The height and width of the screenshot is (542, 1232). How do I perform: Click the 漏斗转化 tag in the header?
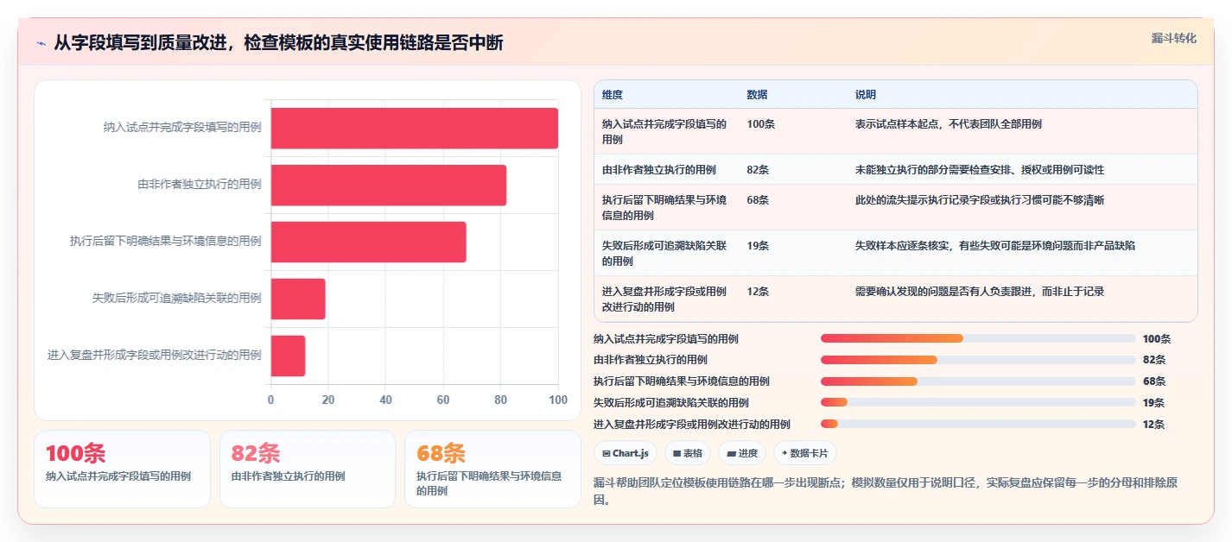[x=1174, y=38]
